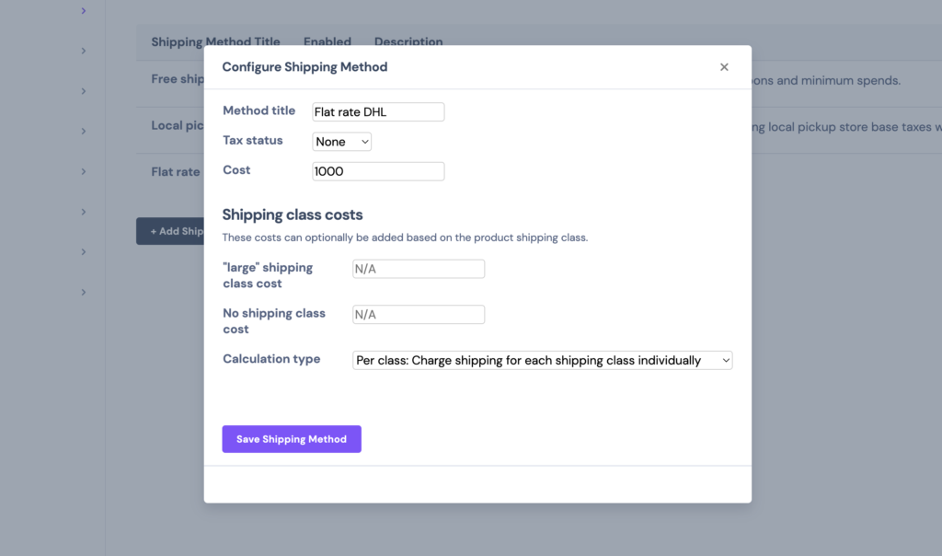Click the "Method title" label
This screenshot has width=942, height=556.
pyautogui.click(x=258, y=110)
